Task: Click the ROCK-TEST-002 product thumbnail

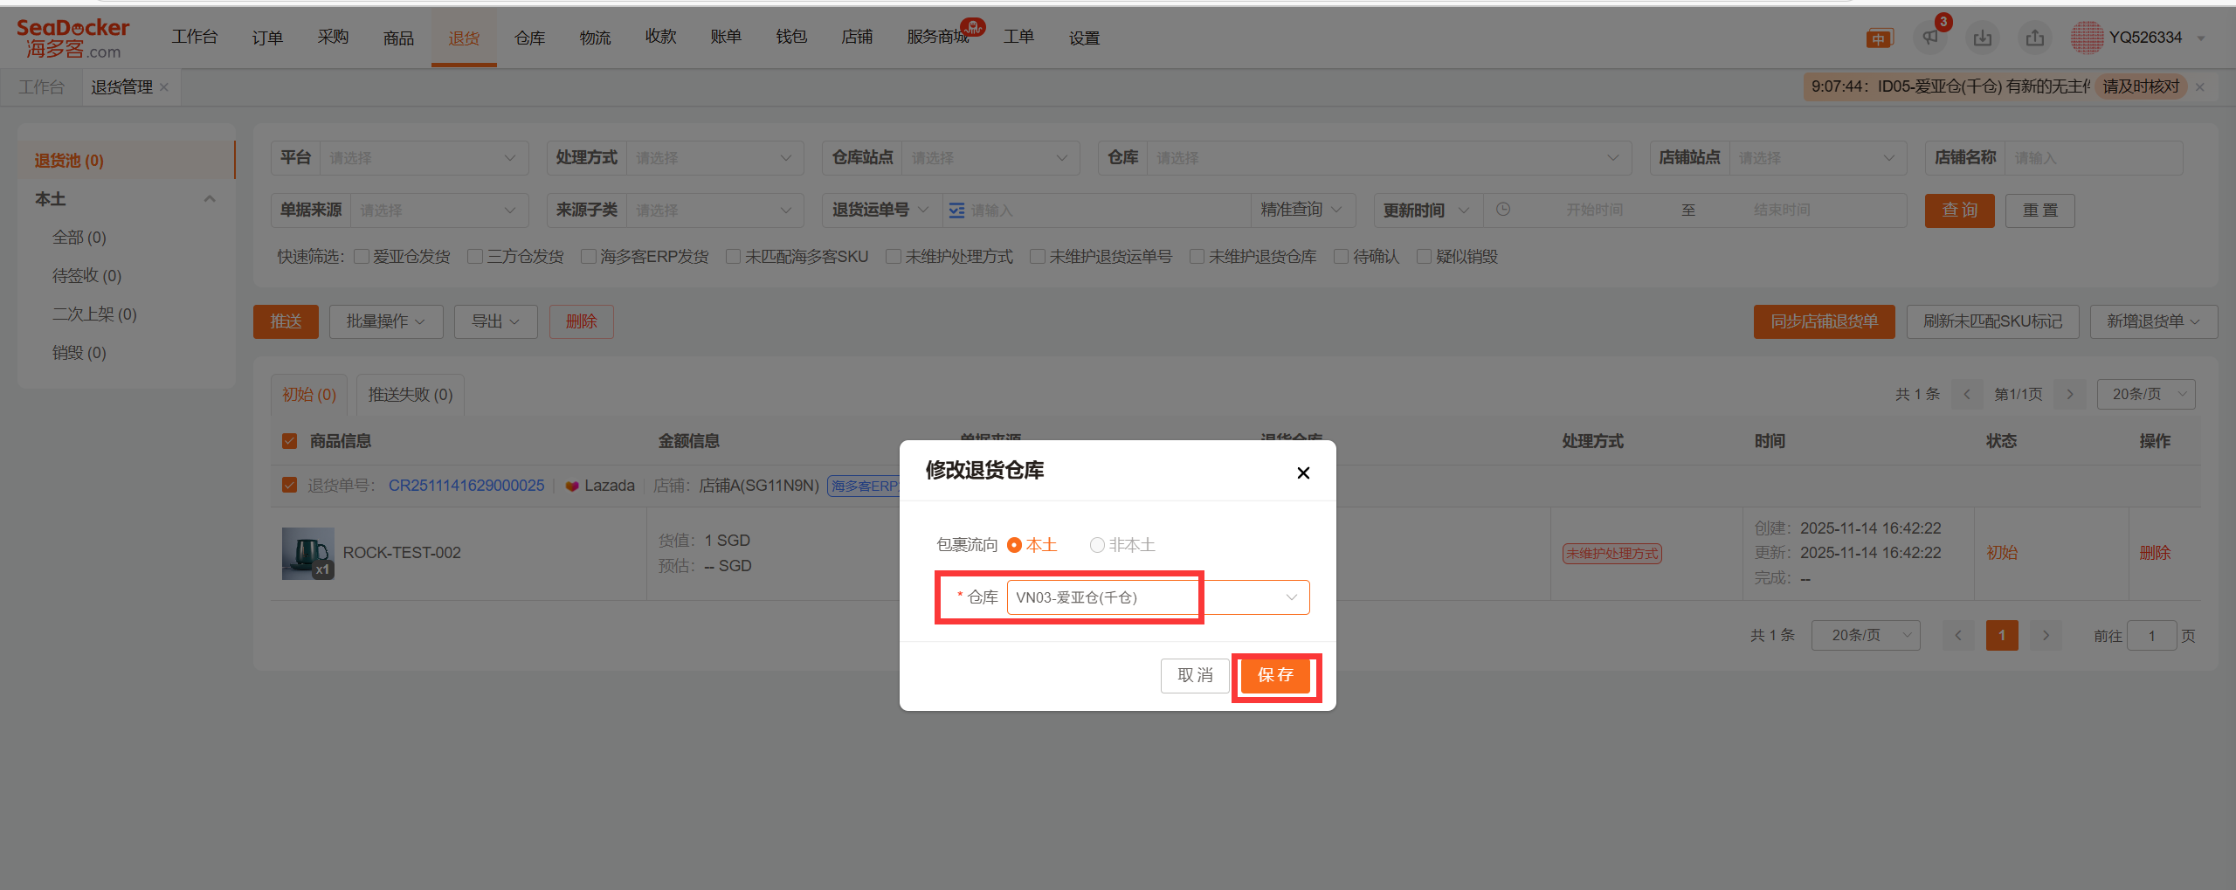Action: [x=307, y=554]
